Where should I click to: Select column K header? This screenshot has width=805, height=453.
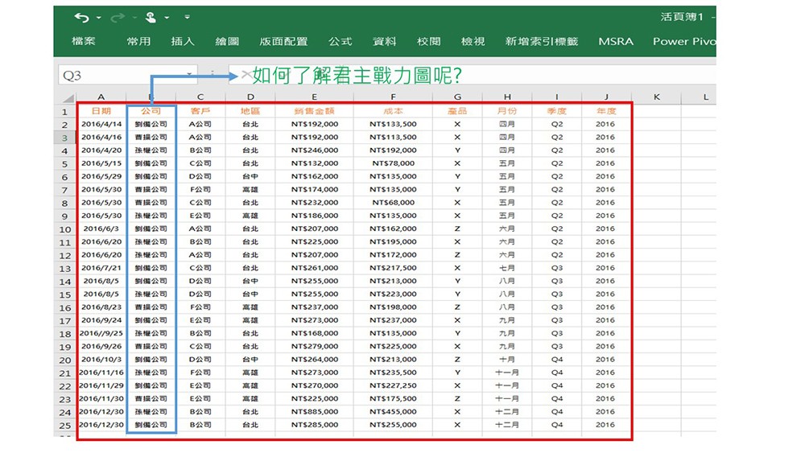[x=657, y=97]
